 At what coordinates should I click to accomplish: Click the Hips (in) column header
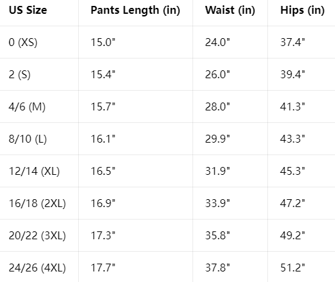click(x=302, y=11)
